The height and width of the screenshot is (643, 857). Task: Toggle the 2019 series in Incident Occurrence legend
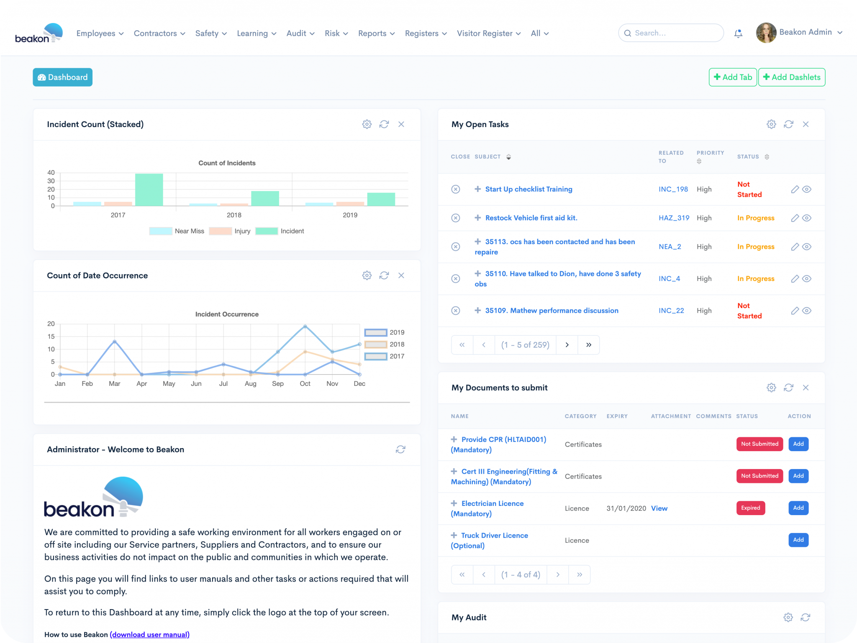pos(375,332)
